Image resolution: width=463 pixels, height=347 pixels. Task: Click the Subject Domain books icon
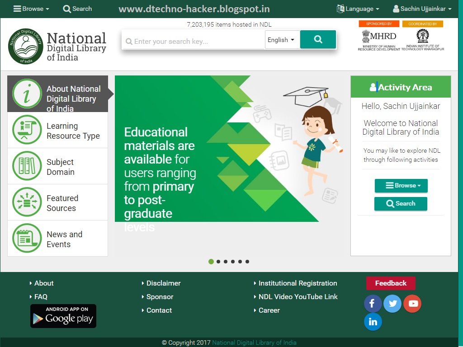pos(26,166)
